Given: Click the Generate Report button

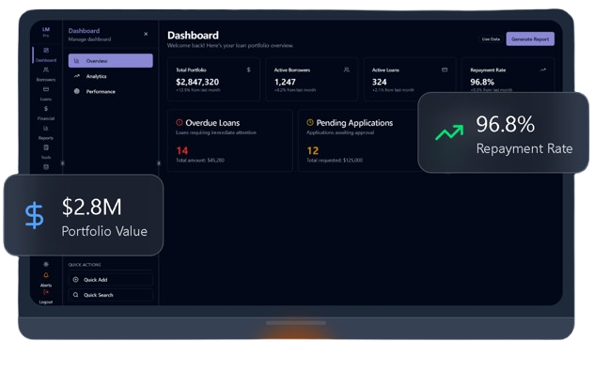Looking at the screenshot, I should 530,39.
